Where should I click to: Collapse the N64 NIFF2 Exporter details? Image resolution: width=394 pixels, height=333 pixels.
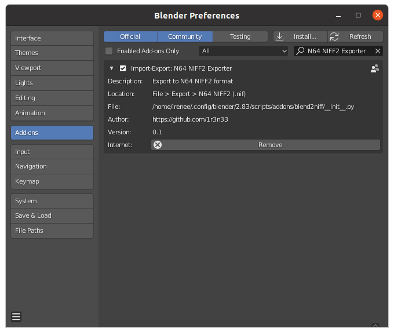112,68
